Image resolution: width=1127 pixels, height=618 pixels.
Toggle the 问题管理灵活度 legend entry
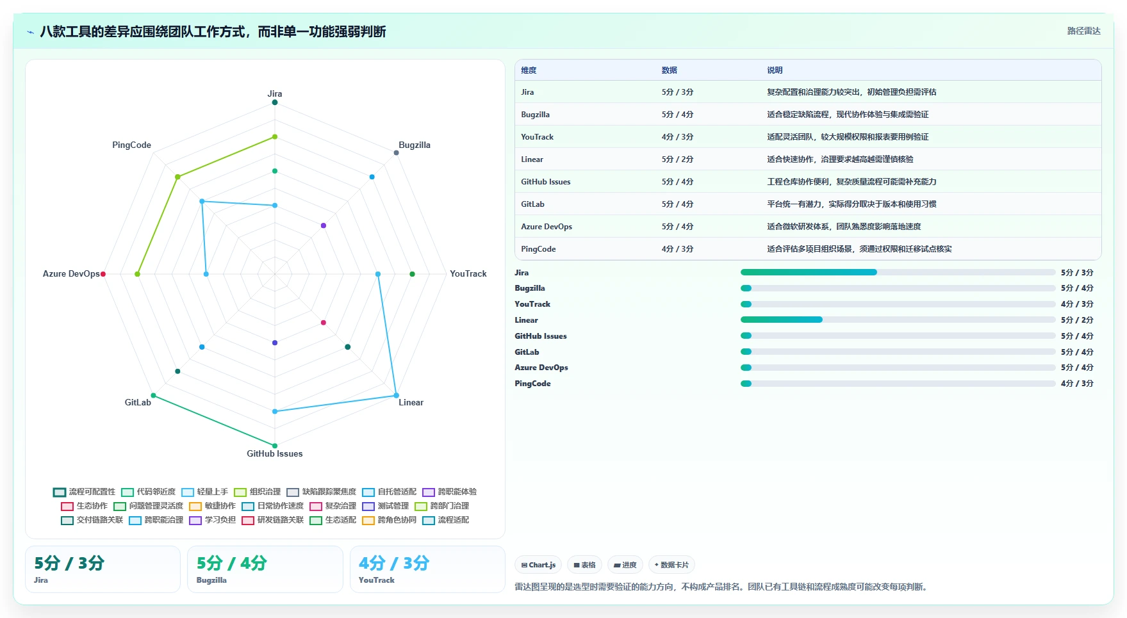pyautogui.click(x=149, y=506)
